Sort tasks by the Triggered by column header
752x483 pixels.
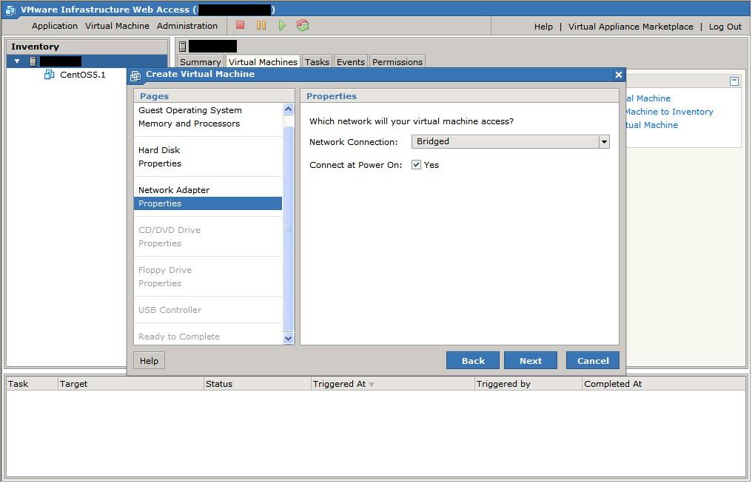[x=528, y=384]
